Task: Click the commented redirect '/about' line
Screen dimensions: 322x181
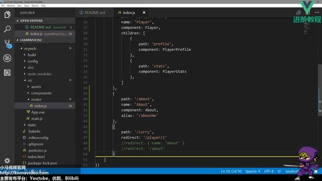Action: (x=143, y=149)
